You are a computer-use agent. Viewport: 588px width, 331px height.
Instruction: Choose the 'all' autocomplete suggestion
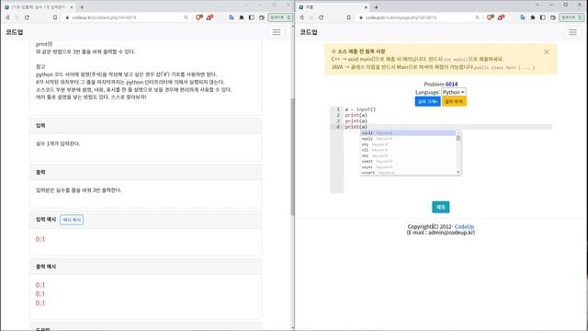pos(408,150)
